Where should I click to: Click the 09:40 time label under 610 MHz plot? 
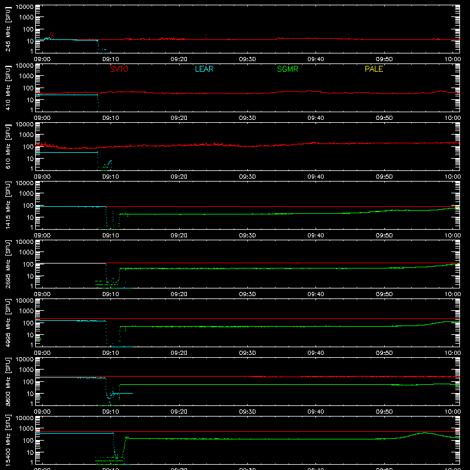coord(315,177)
